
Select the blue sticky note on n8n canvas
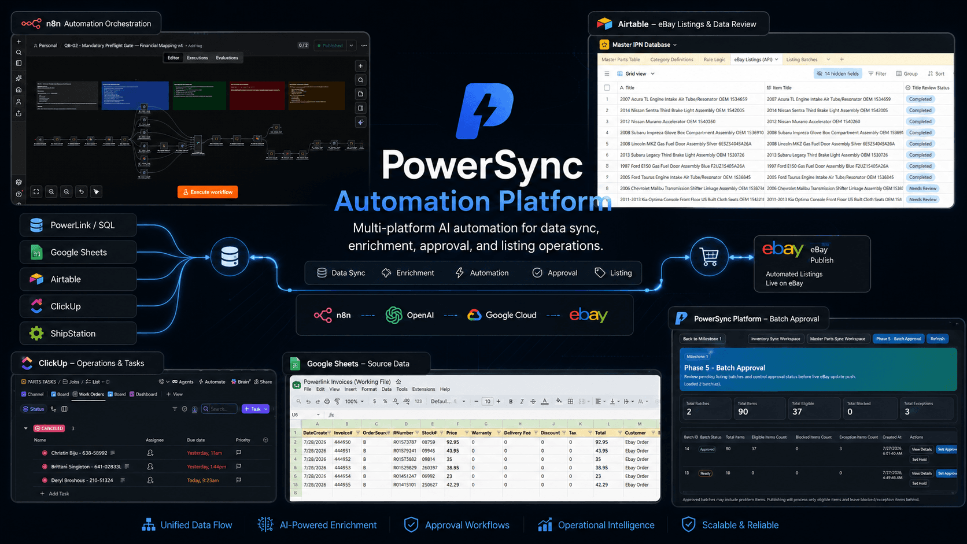click(x=135, y=95)
